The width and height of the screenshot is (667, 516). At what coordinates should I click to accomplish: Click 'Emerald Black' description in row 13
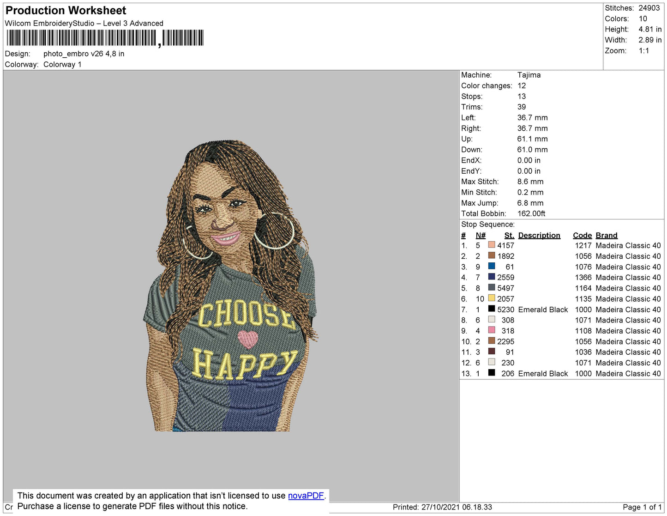[x=543, y=373]
